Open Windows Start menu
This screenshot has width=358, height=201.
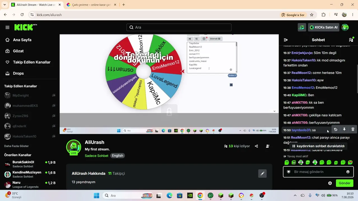pyautogui.click(x=96, y=195)
